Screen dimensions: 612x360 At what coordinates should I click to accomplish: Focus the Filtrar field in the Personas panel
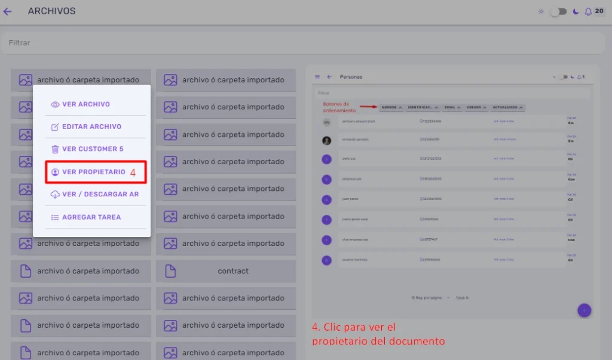tap(452, 93)
